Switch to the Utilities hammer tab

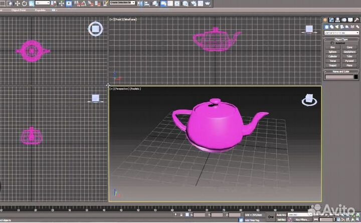[x=356, y=20]
